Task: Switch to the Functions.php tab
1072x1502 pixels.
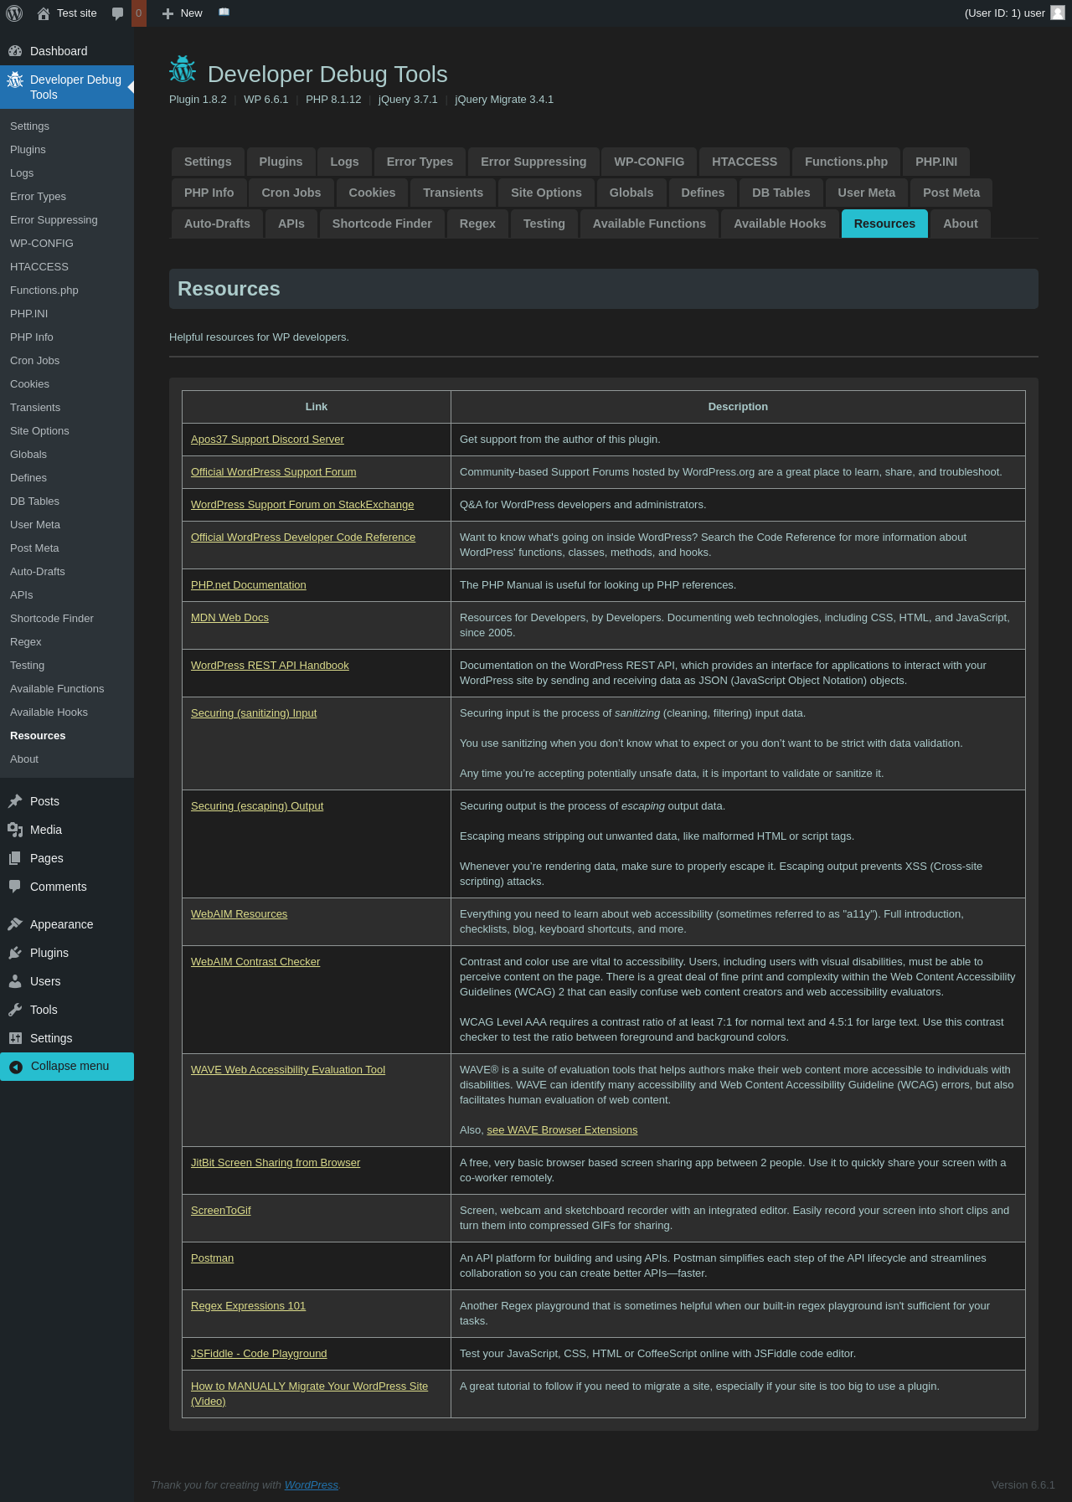Action: 846,162
